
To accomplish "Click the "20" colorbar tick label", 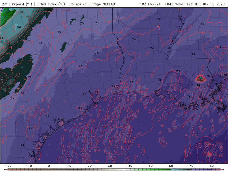I will tap(89, 166).
